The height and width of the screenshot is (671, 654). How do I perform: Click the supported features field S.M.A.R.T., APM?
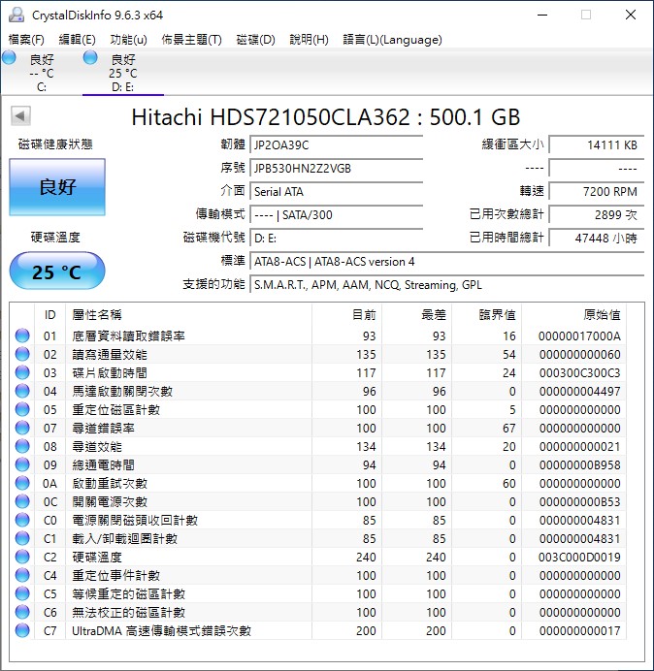coord(446,284)
